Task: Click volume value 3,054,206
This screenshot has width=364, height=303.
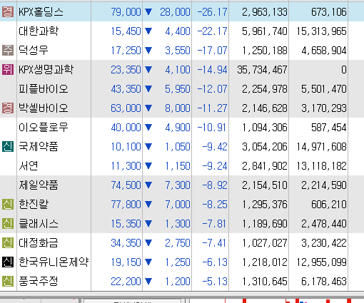Action: pyautogui.click(x=265, y=147)
